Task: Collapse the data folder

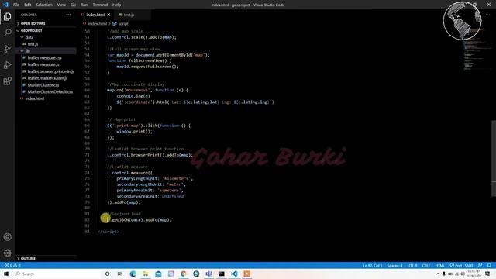Action: tap(29, 37)
